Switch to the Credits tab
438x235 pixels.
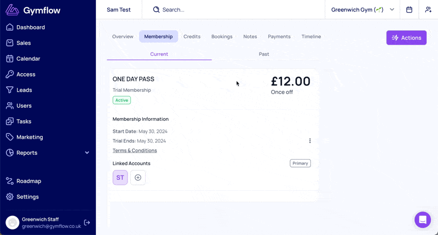192,37
